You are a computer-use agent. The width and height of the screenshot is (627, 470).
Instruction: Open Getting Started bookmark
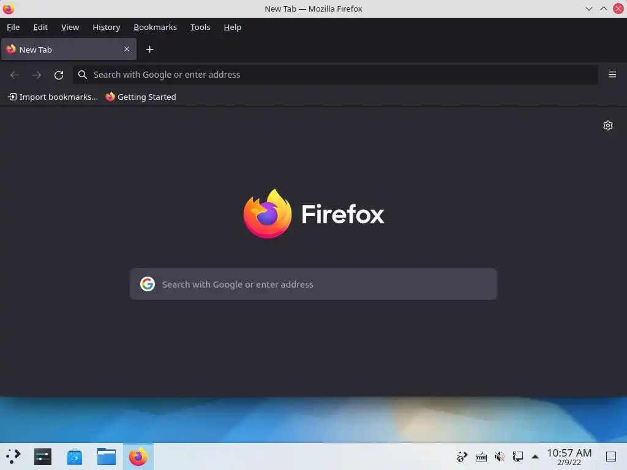(141, 97)
